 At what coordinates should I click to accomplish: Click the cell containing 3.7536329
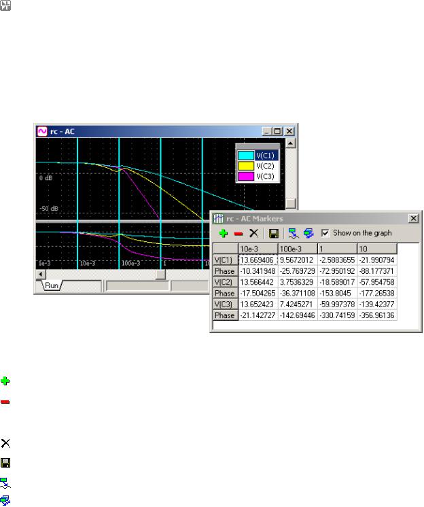[x=298, y=282]
